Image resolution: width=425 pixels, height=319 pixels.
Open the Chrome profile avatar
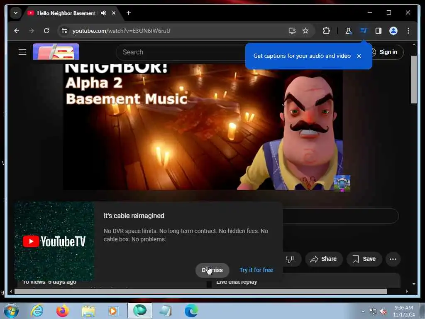tap(393, 31)
